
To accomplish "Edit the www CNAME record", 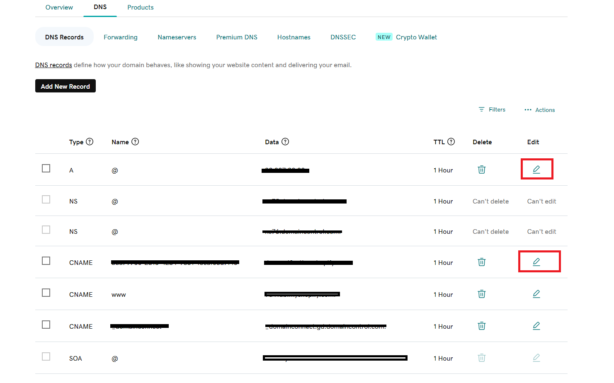I will click(536, 294).
